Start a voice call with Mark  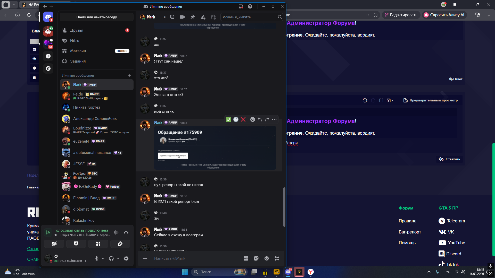point(172,17)
